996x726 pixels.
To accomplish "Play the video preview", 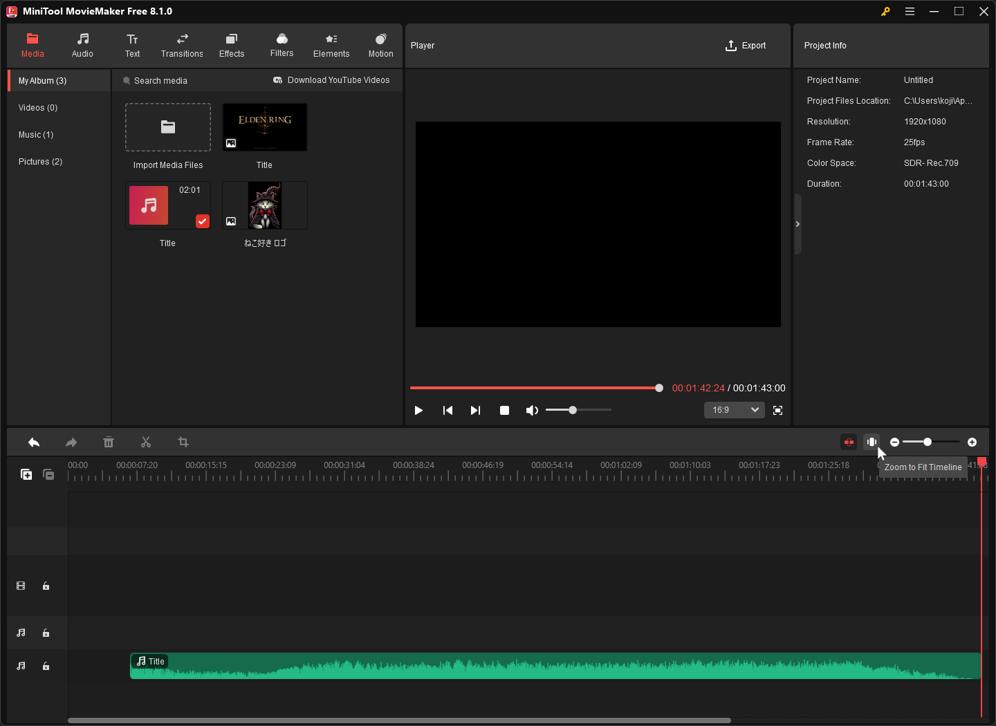I will (418, 410).
